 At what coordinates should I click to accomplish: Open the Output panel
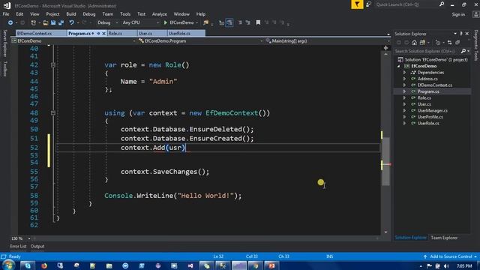click(37, 247)
